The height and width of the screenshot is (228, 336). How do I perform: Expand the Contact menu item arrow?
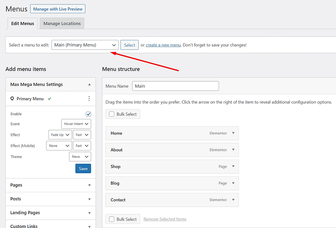click(x=233, y=200)
